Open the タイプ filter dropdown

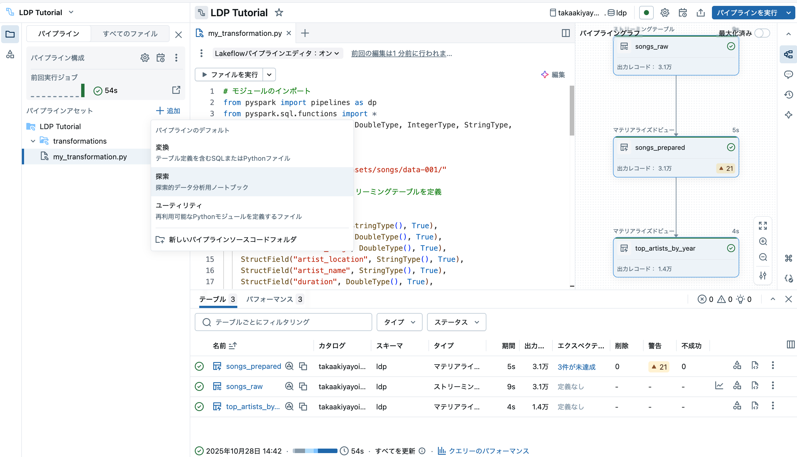tap(399, 322)
